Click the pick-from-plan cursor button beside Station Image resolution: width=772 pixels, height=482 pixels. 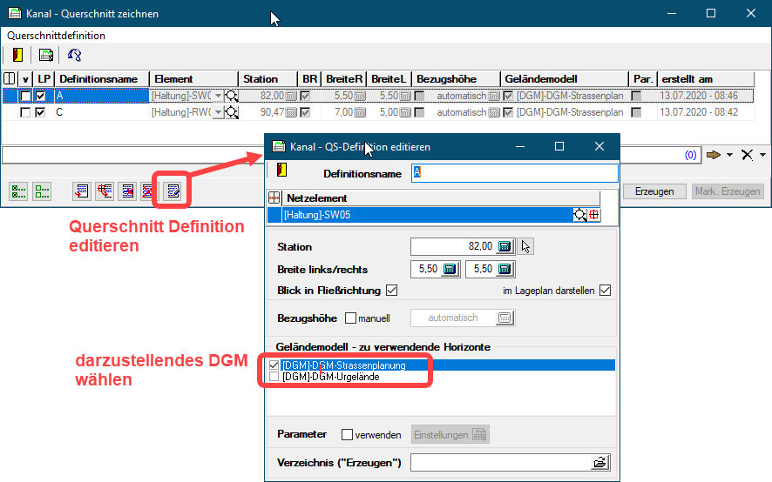pos(525,246)
